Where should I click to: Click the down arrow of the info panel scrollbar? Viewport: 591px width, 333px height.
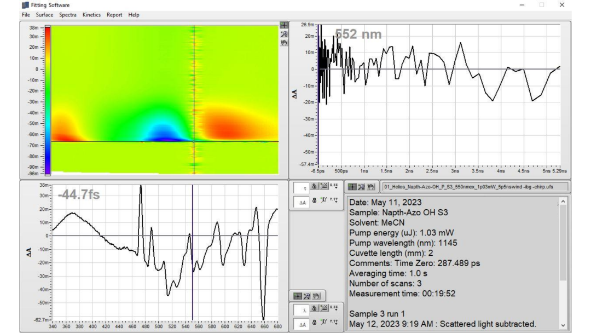click(563, 325)
